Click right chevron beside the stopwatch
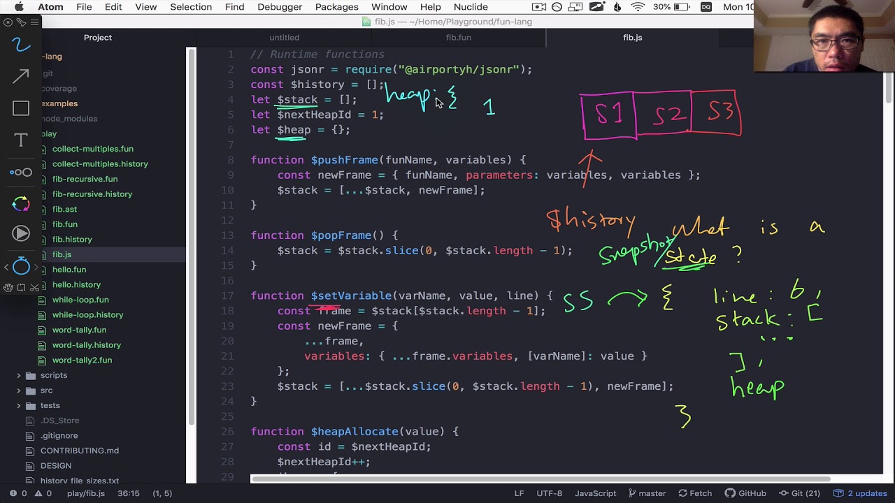 click(x=36, y=266)
